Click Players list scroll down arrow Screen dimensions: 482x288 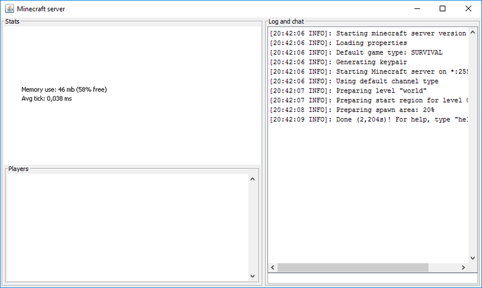pos(253,276)
